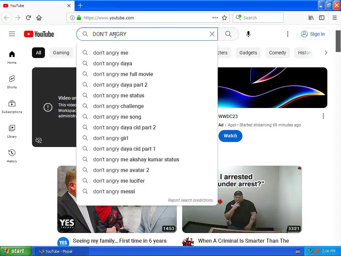The image size is (341, 256).
Task: Click the Yes Theory channel avatar
Action: pos(63,242)
